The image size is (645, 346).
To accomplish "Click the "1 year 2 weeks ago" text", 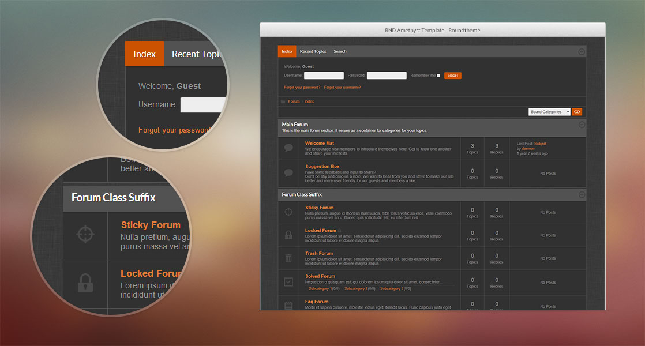I will (x=532, y=154).
